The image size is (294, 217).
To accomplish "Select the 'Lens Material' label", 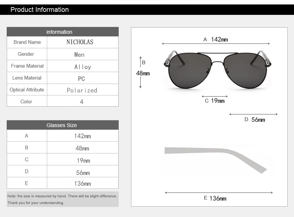I will coord(27,78).
